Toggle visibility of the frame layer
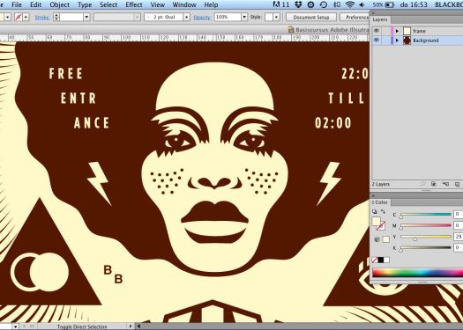The height and width of the screenshot is (330, 463). [377, 31]
